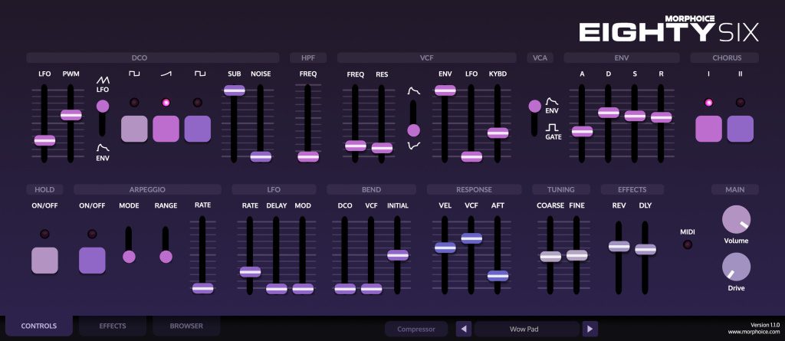785x341 pixels.
Task: Click the Effects REV slider handle
Action: 619,246
